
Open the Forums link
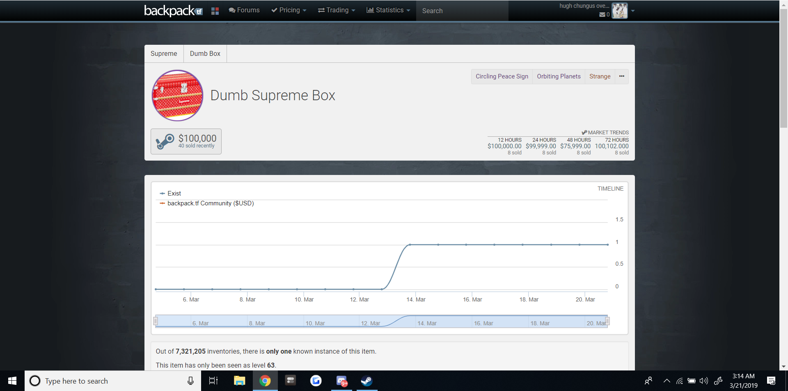tap(244, 10)
